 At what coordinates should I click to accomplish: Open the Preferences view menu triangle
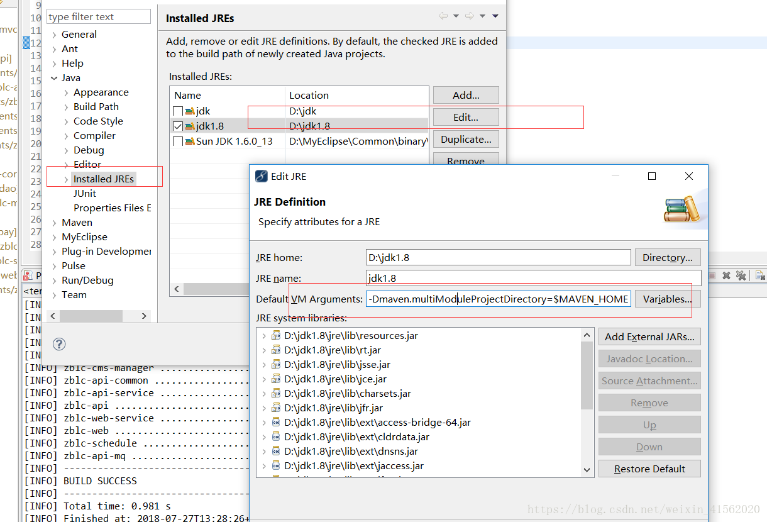click(x=495, y=16)
